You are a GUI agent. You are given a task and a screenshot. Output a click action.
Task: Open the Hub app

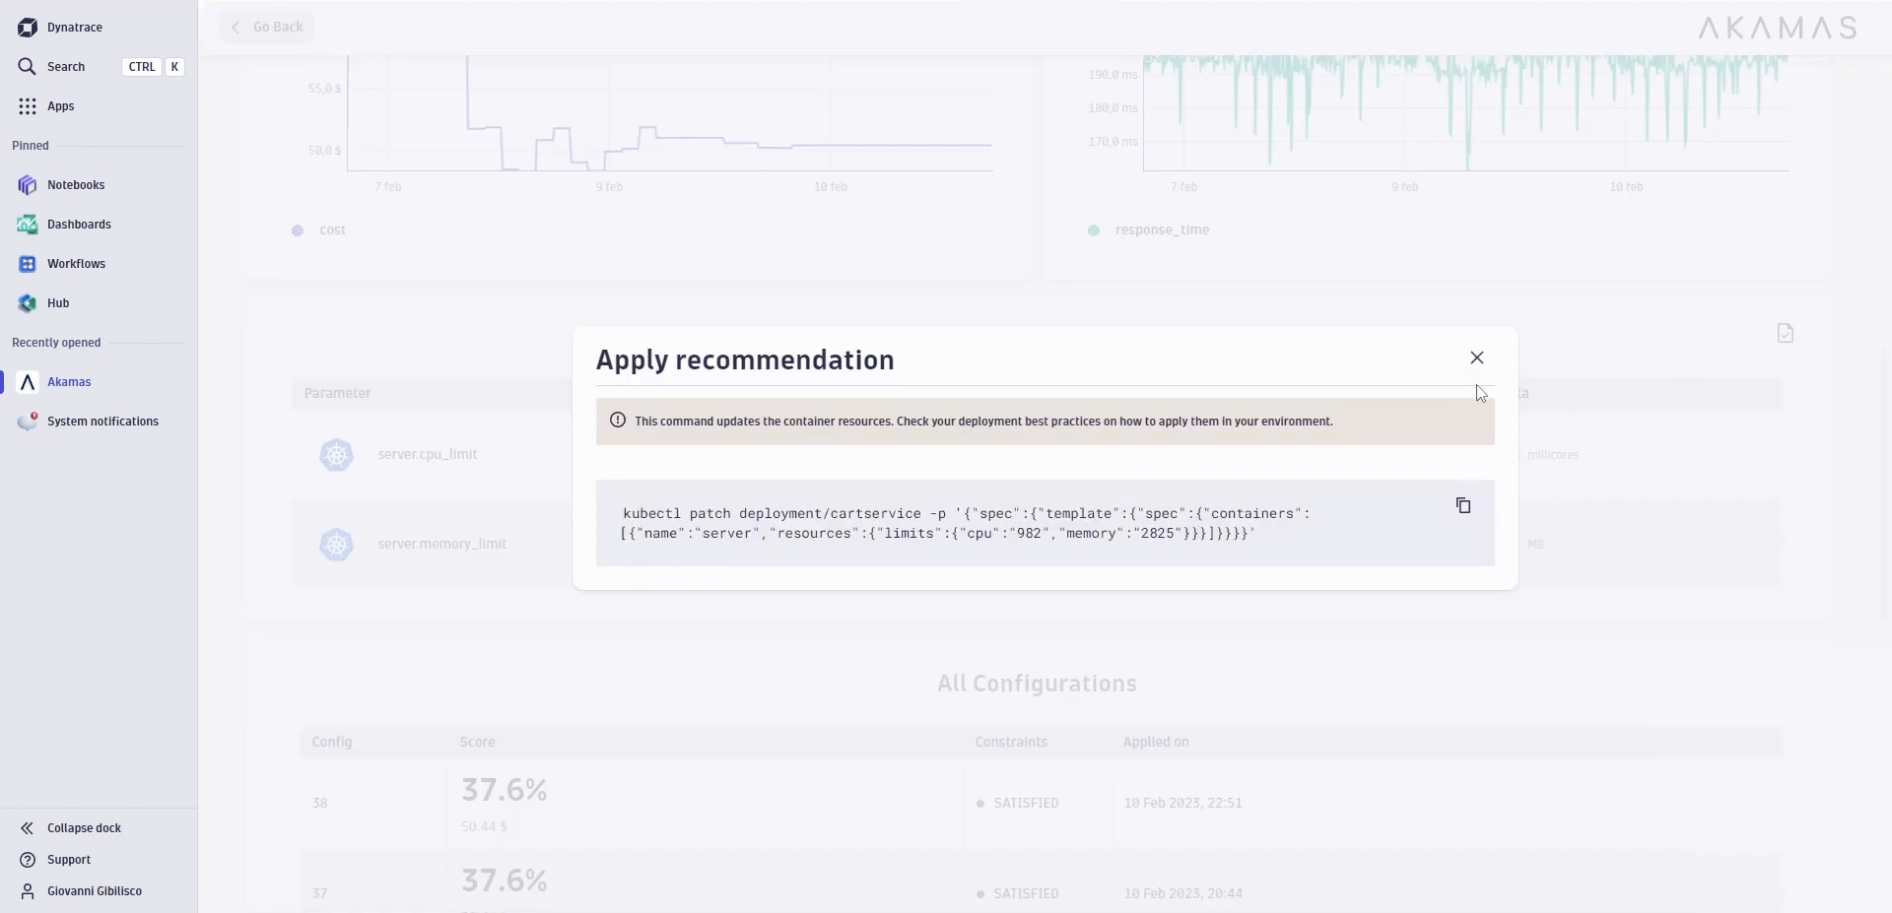(x=58, y=303)
